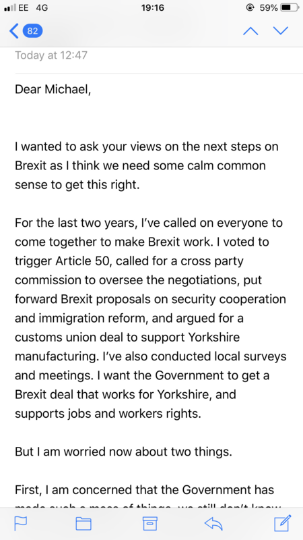Archive this email with the box icon
The image size is (303, 540).
149,524
